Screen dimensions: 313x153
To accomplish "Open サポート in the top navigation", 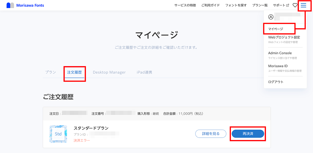I will pos(279,5).
